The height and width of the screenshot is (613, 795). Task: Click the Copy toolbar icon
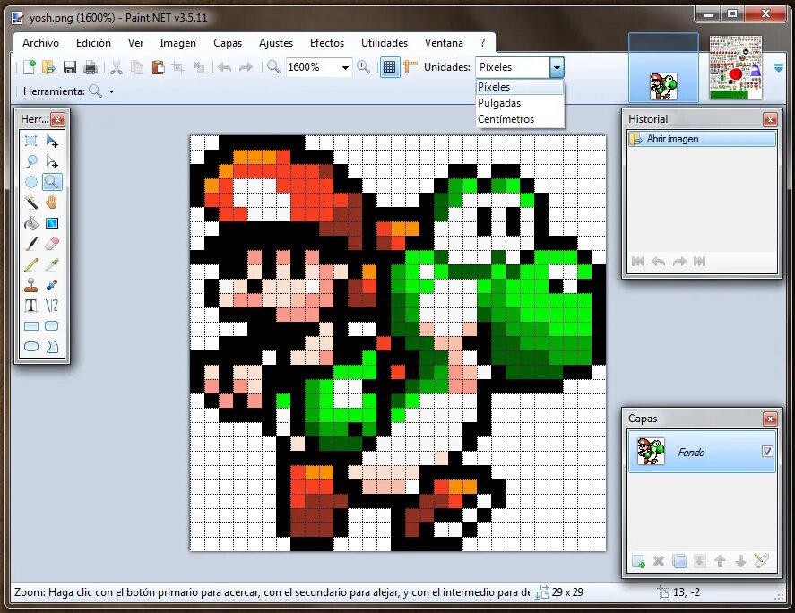click(137, 67)
